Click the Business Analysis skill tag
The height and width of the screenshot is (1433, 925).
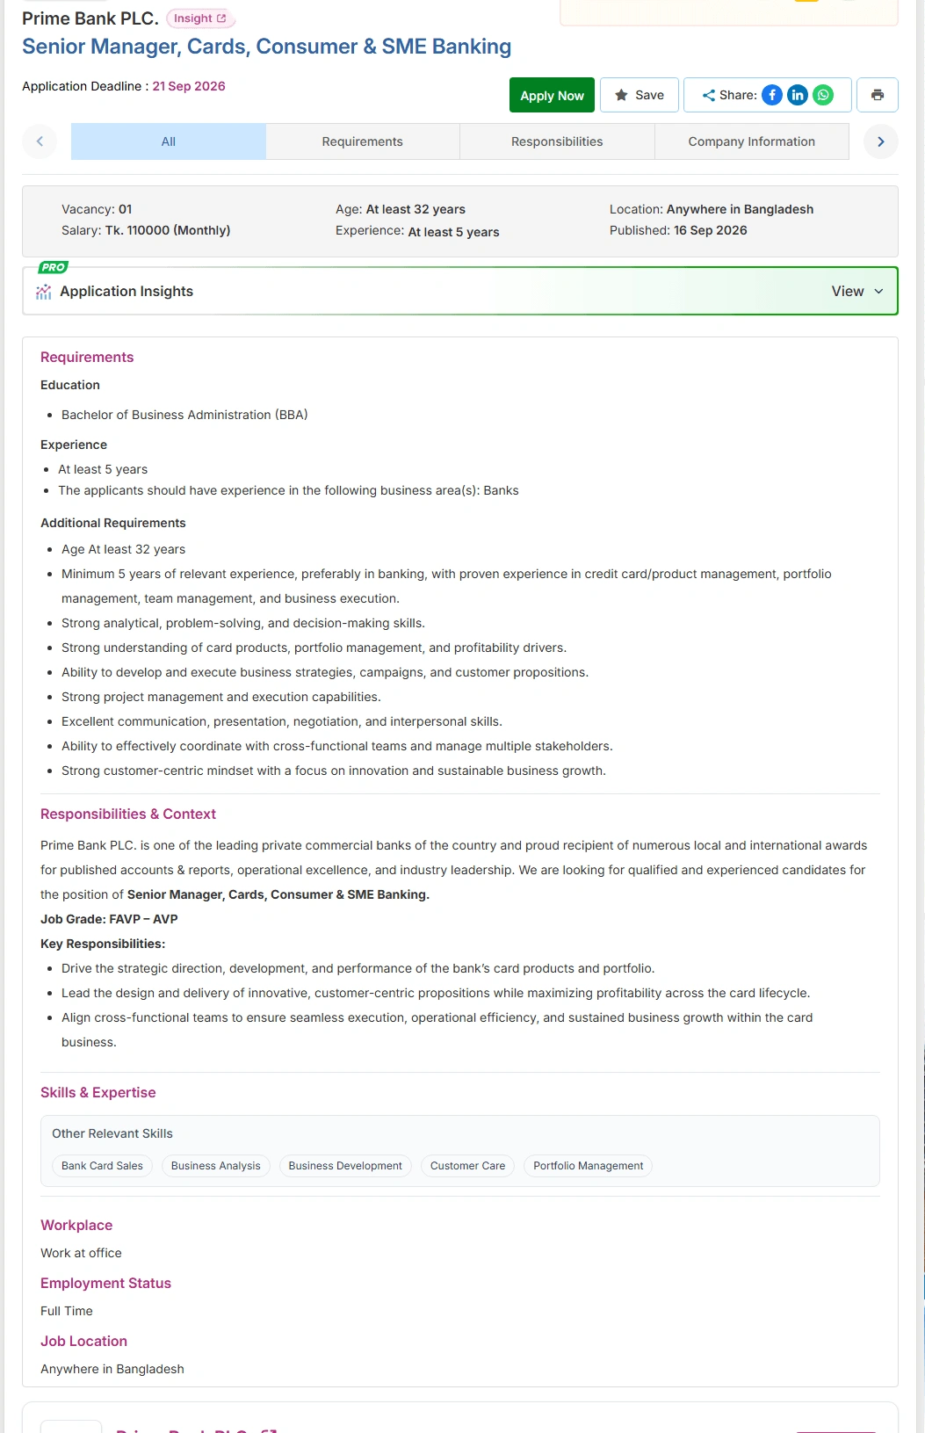216,1166
